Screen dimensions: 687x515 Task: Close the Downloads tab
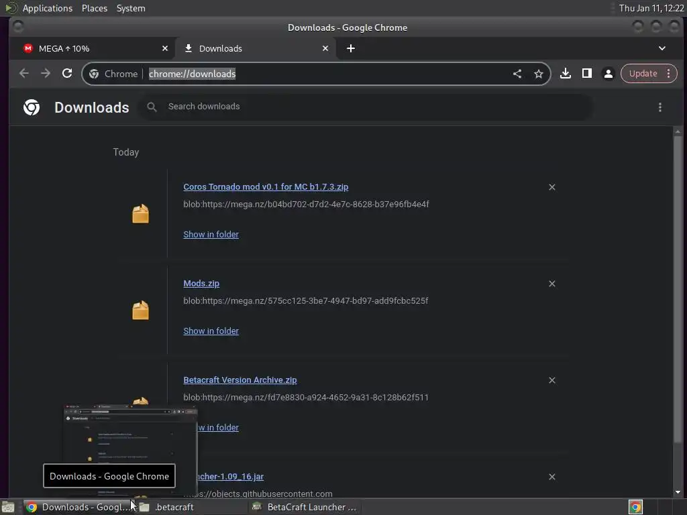325,48
